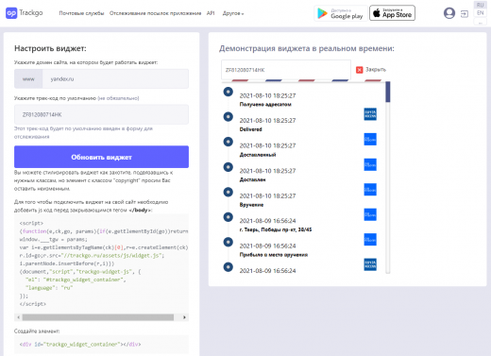Click the login arrow icon next to the avatar
This screenshot has width=491, height=356.
[465, 14]
